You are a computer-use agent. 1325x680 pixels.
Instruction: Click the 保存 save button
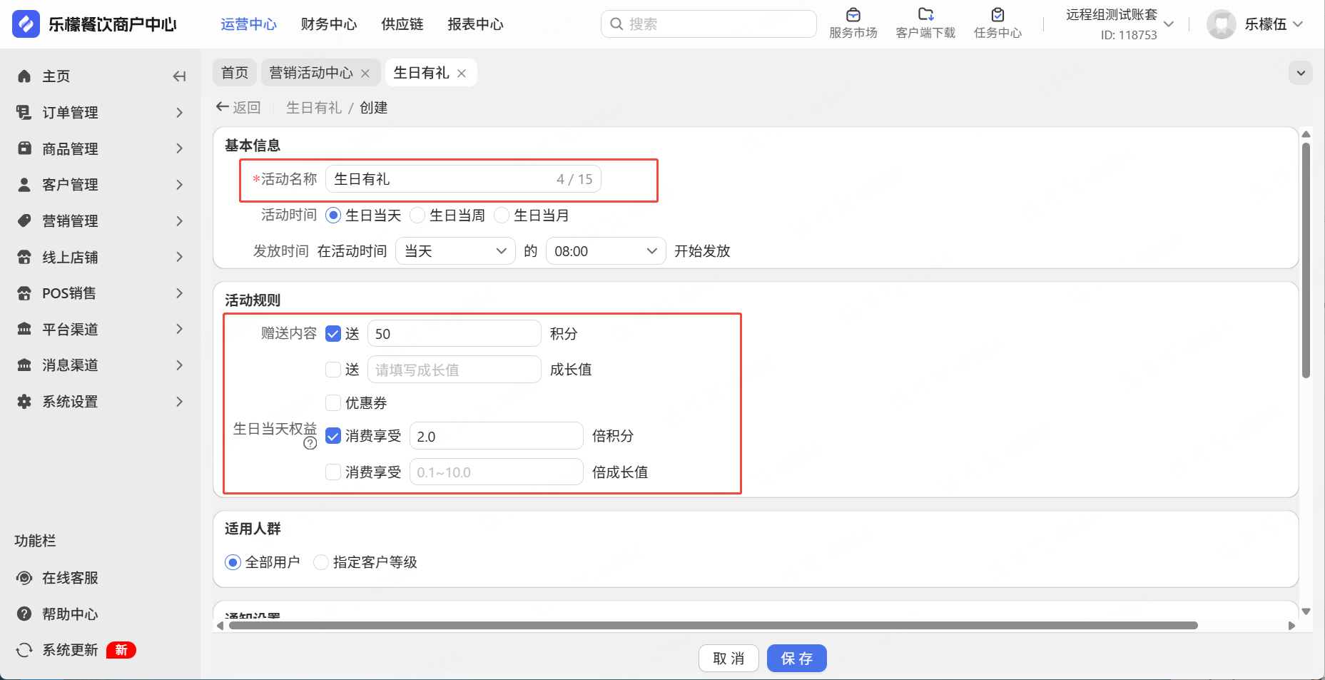pyautogui.click(x=796, y=659)
